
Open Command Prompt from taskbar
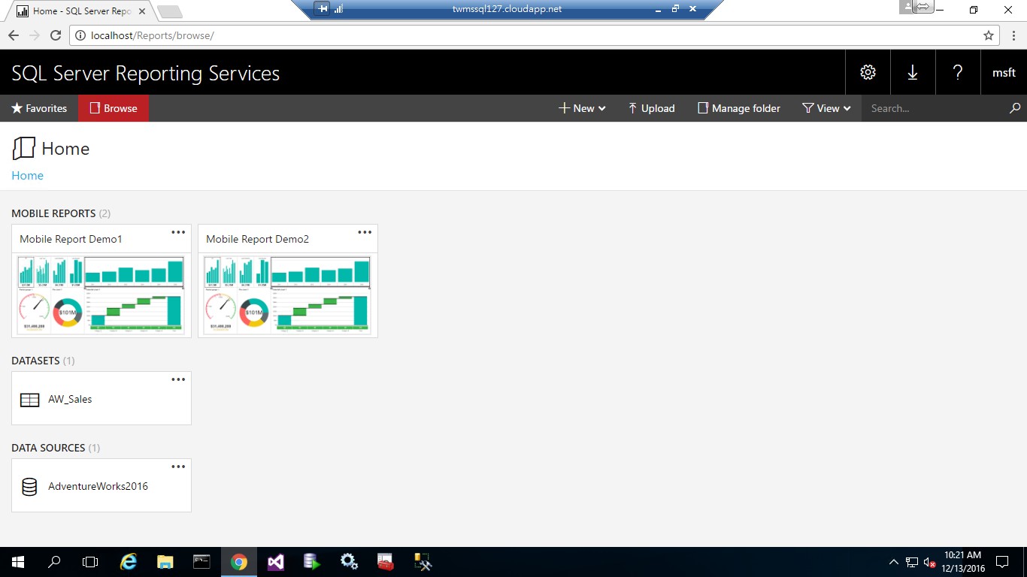click(201, 562)
